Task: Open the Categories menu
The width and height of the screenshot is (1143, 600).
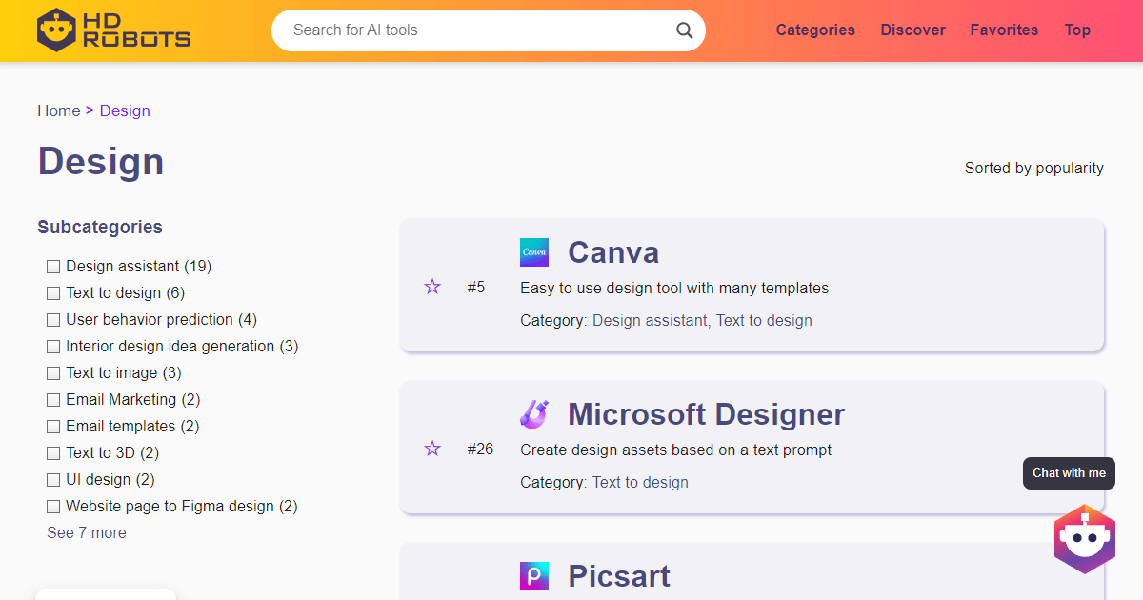Action: click(x=815, y=30)
